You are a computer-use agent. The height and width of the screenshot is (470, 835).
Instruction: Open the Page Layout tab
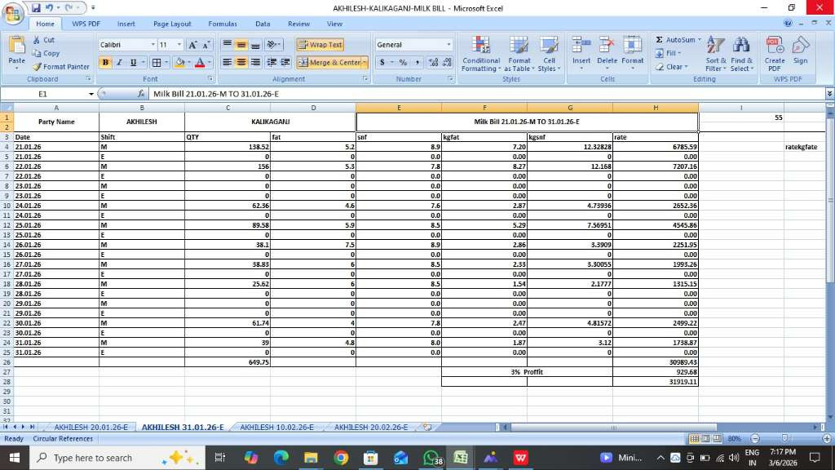[172, 24]
